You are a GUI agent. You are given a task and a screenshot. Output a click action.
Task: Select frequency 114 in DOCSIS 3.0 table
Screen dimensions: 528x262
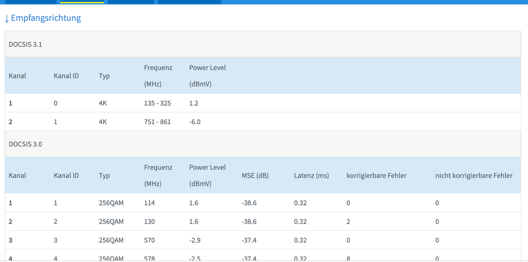149,203
